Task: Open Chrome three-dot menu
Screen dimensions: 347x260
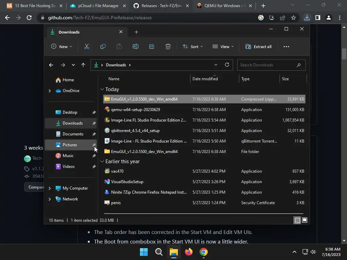Action: point(340,18)
